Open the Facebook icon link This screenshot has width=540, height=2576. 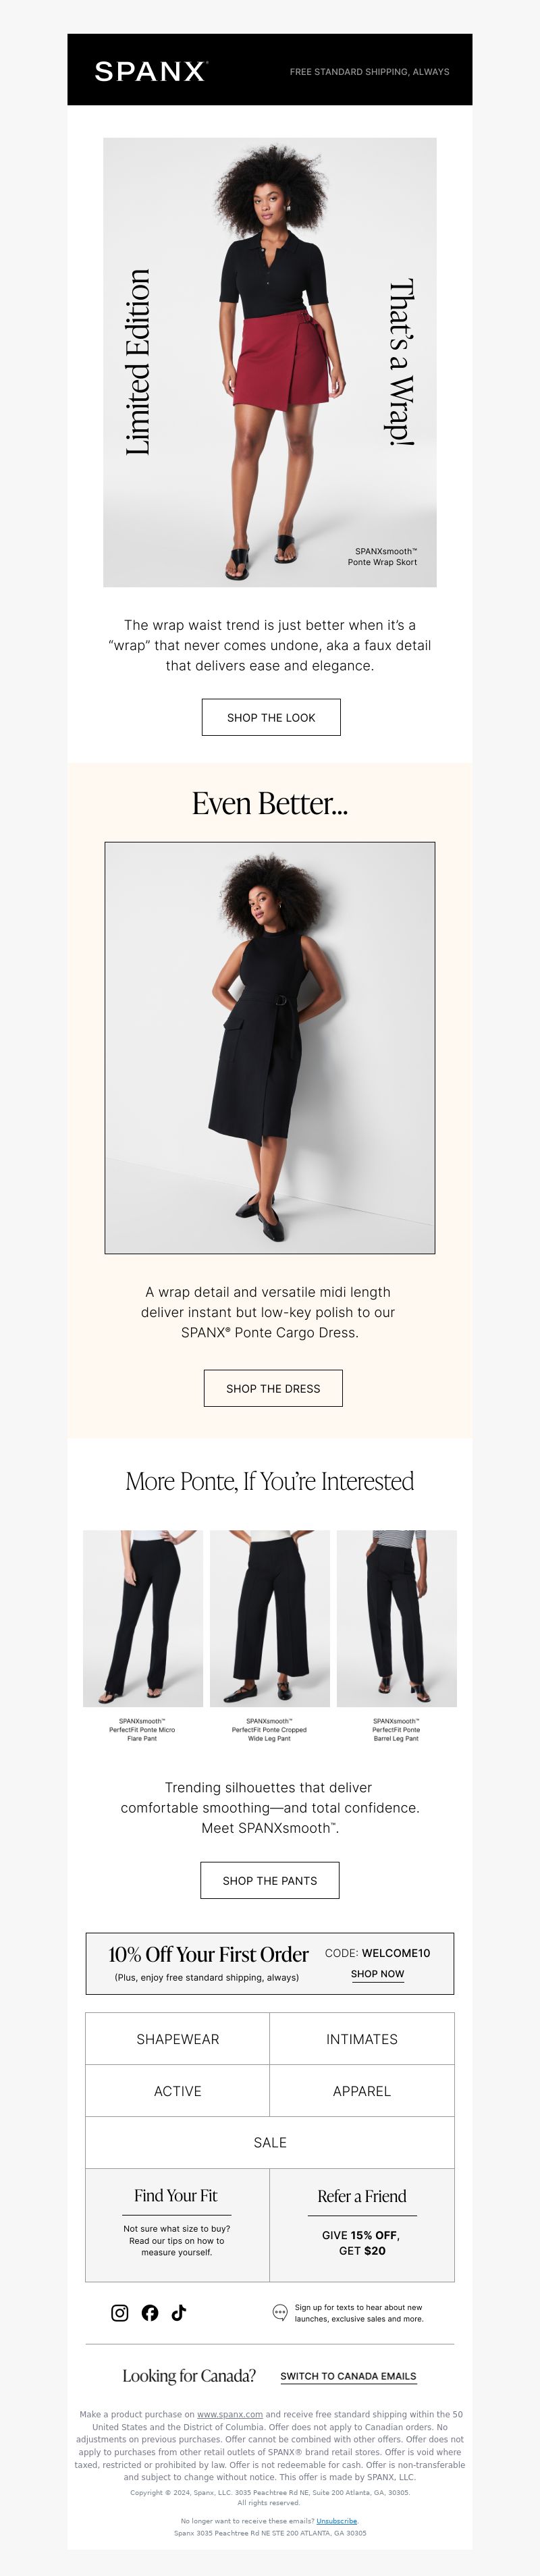150,2312
